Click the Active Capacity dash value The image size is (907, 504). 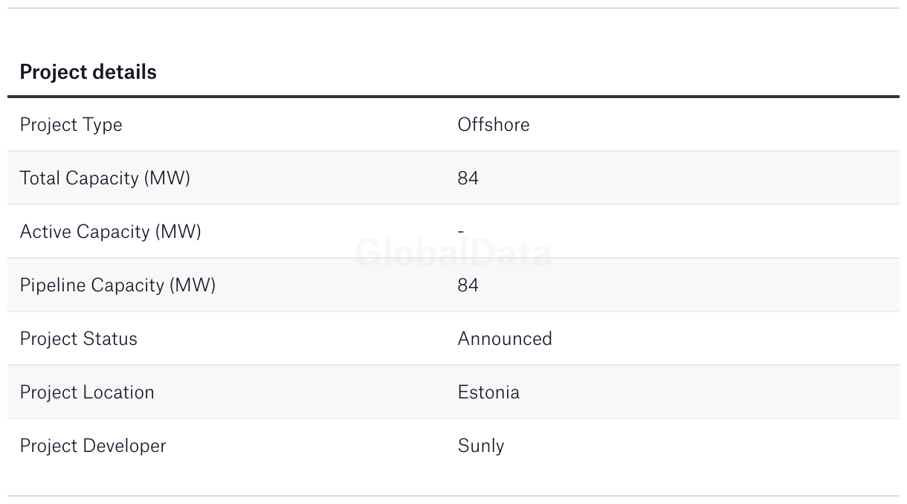pos(461,232)
